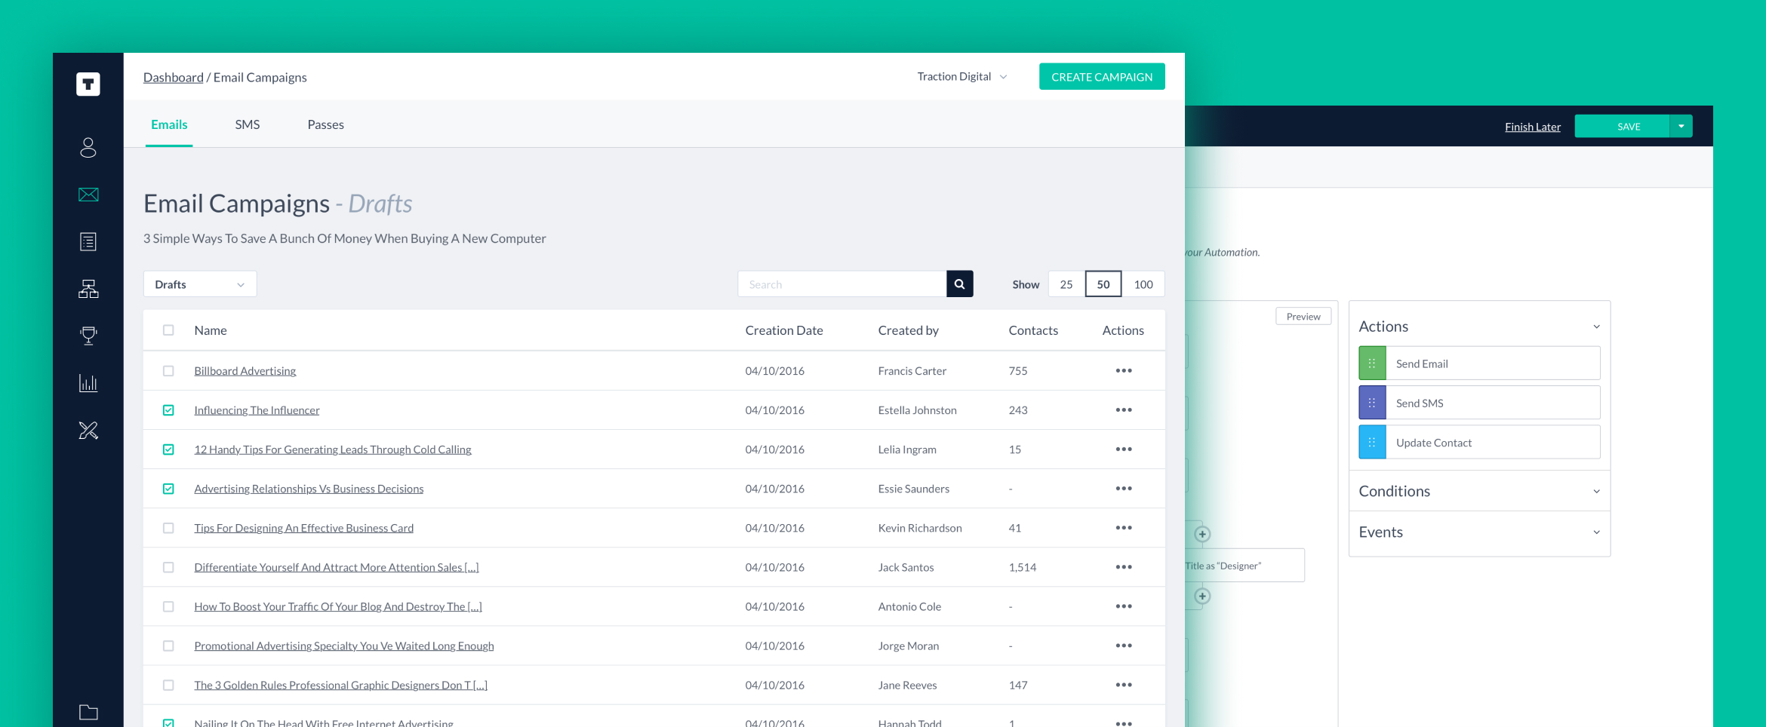Screen dimensions: 1766x727
Task: Click Preview button in automation window
Action: (x=1303, y=316)
